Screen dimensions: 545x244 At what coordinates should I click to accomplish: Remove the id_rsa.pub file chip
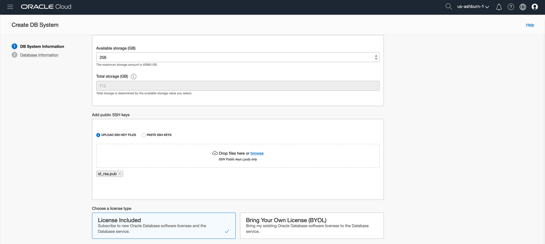(120, 174)
